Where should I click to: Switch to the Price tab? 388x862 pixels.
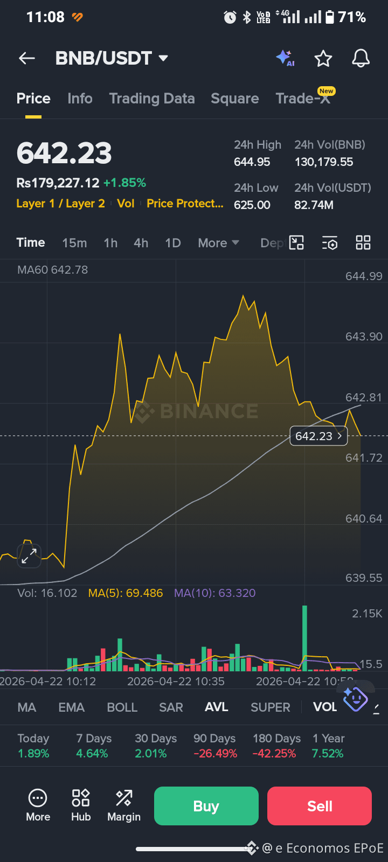click(33, 99)
